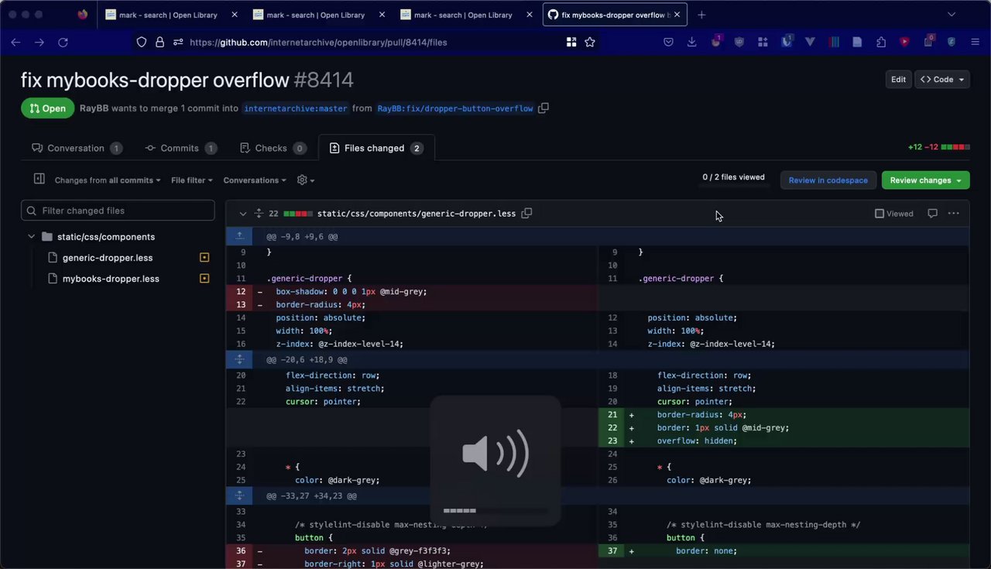Open RayBB's profile link
This screenshot has width=991, height=569.
pyautogui.click(x=94, y=108)
